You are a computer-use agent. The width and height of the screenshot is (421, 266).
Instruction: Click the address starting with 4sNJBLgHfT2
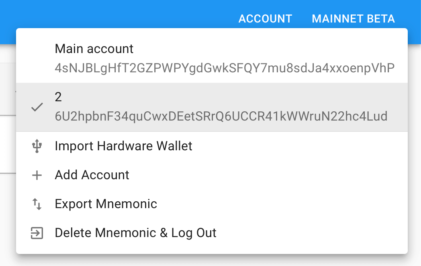tap(225, 68)
